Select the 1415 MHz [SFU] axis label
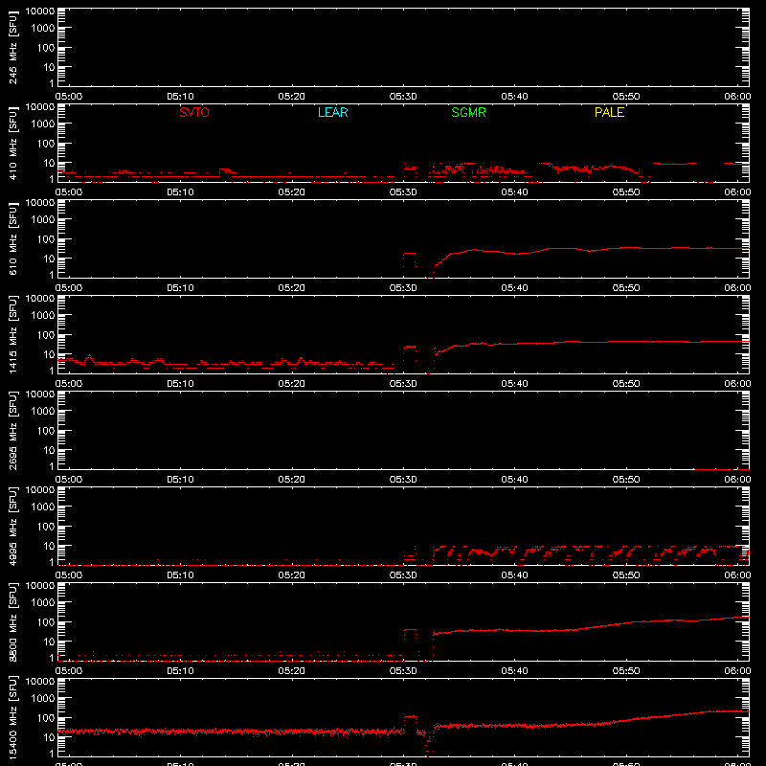The height and width of the screenshot is (766, 766). pyautogui.click(x=13, y=334)
